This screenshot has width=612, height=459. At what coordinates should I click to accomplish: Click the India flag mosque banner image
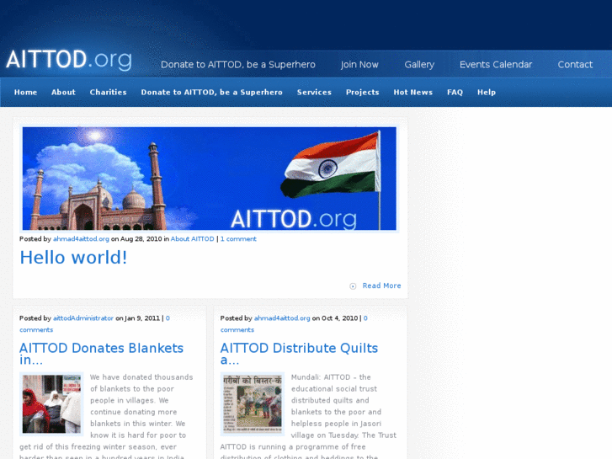[x=210, y=179]
